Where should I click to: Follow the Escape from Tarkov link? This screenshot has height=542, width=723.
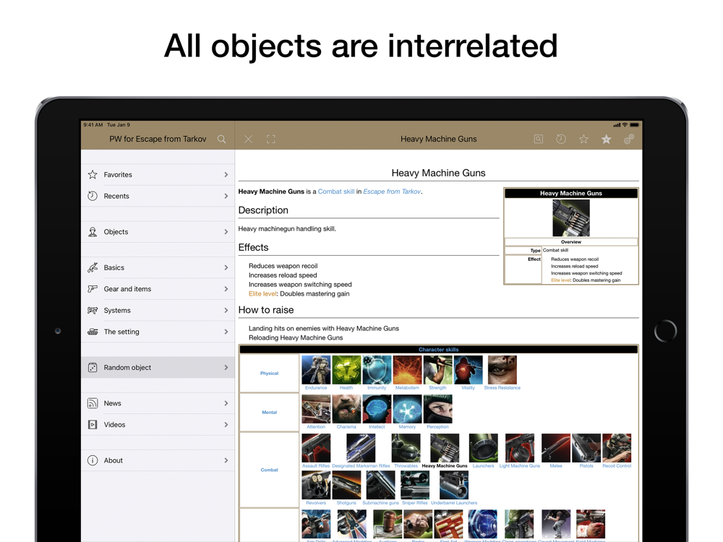tap(392, 192)
